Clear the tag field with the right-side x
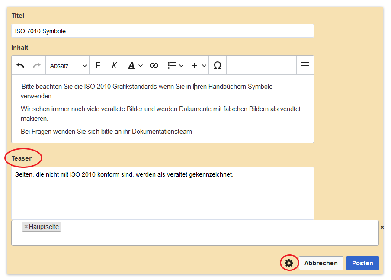 [x=382, y=227]
